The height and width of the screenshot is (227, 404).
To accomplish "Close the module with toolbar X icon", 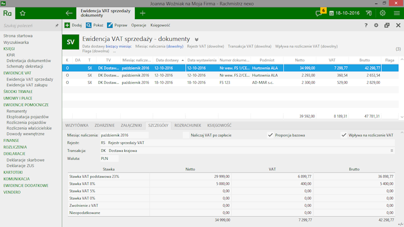I will pyautogui.click(x=398, y=25).
